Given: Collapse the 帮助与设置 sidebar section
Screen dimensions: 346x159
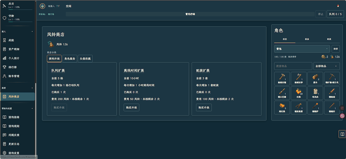Looking at the screenshot, I should coord(17,109).
